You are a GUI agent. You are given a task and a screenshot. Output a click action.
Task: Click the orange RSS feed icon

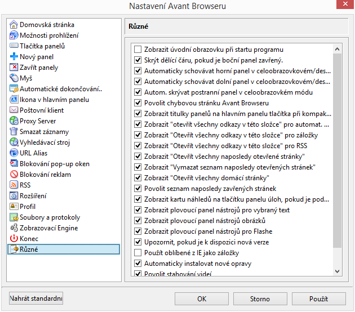[x=14, y=185]
